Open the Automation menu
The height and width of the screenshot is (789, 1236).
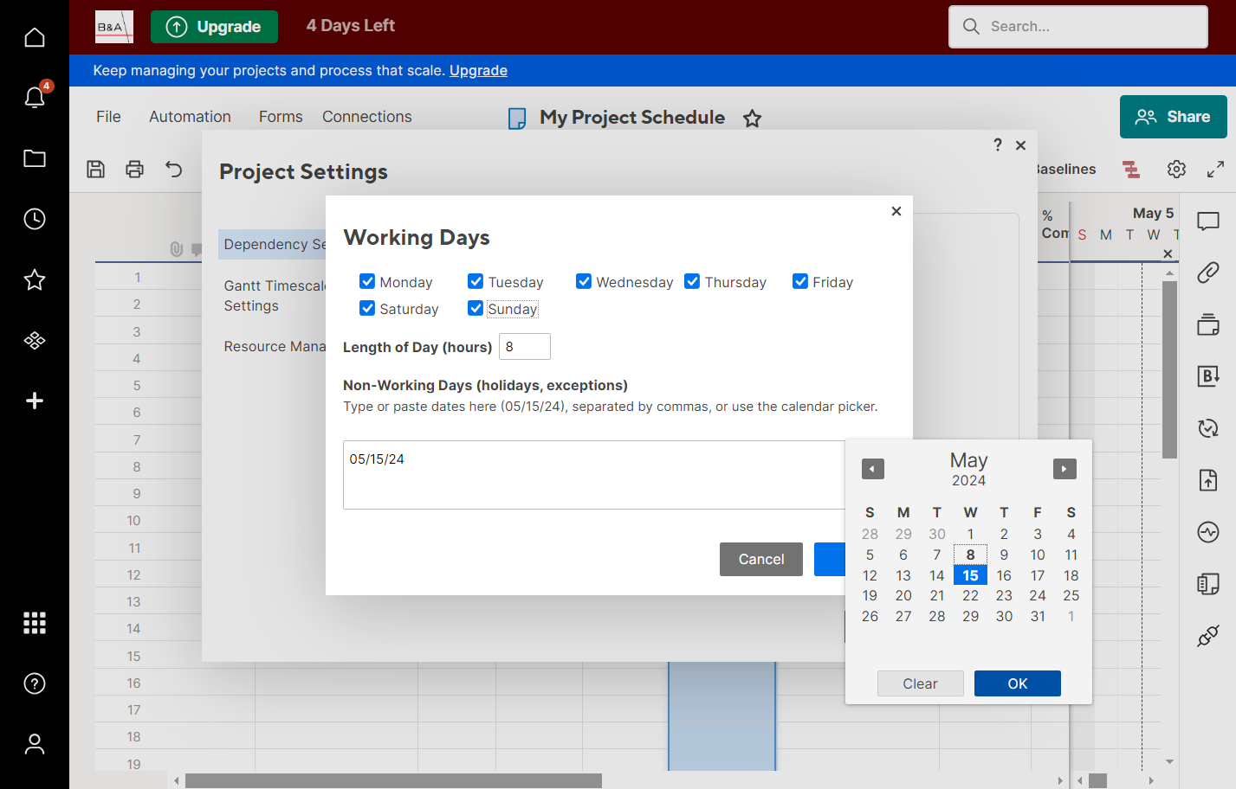click(190, 117)
